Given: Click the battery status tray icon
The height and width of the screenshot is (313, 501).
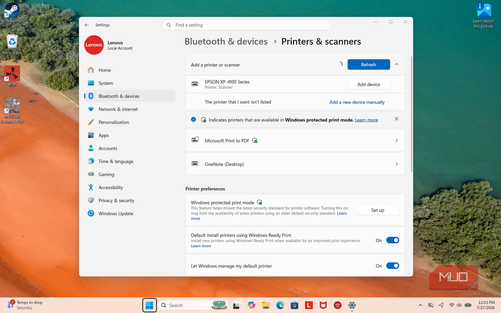Looking at the screenshot, I should [x=468, y=305].
